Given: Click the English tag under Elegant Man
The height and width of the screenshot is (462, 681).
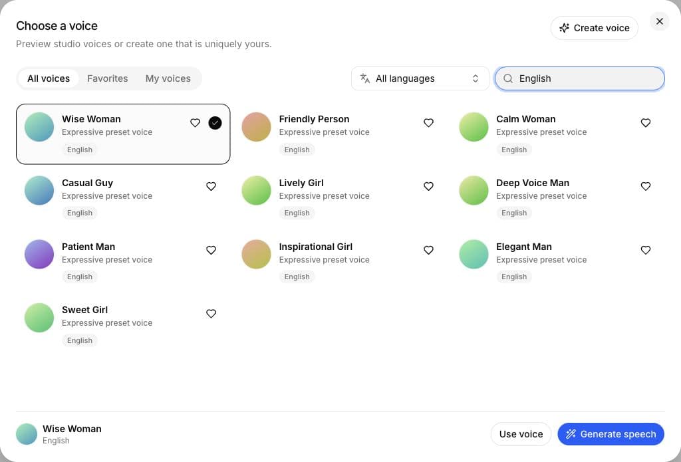Looking at the screenshot, I should tap(514, 277).
